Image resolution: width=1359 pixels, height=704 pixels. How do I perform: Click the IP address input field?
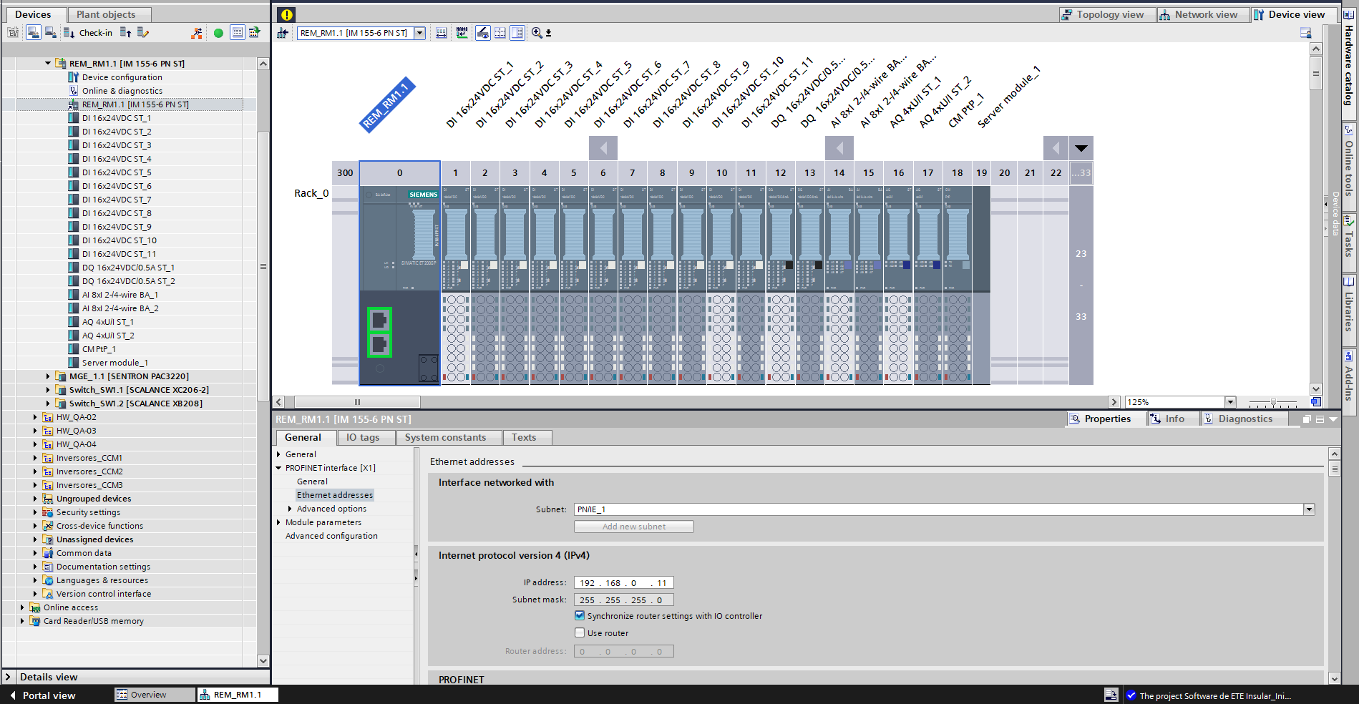(623, 582)
